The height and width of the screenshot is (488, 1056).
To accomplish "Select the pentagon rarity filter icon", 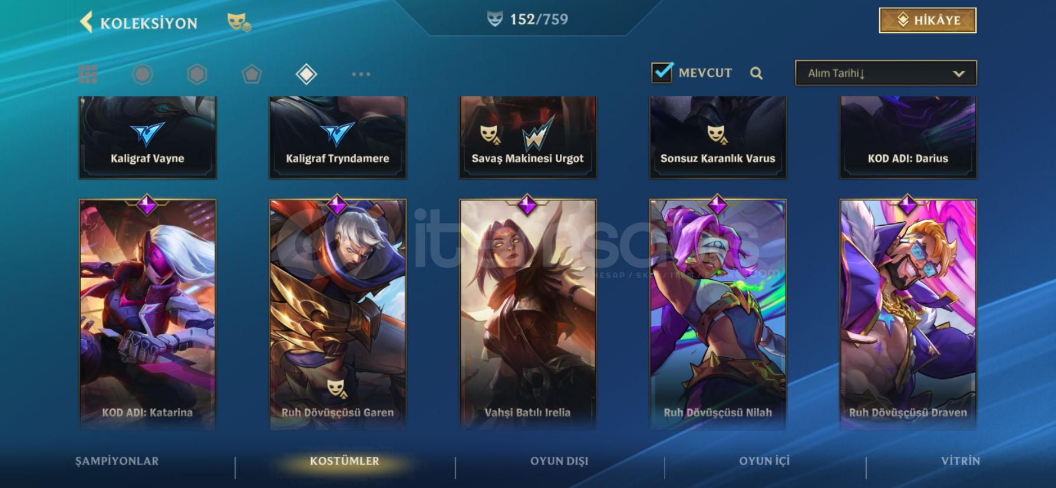I will click(x=252, y=74).
